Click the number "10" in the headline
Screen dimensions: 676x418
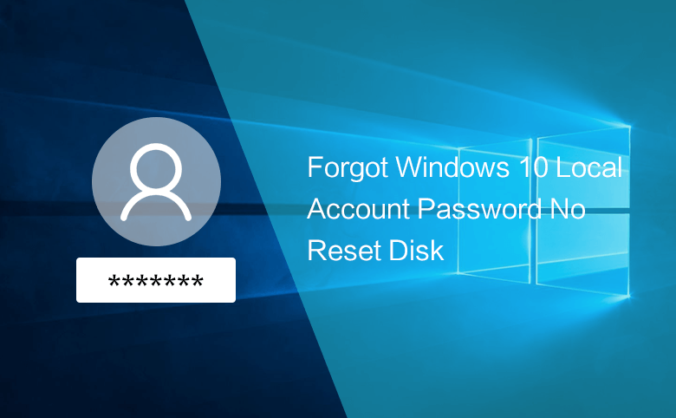pyautogui.click(x=533, y=167)
